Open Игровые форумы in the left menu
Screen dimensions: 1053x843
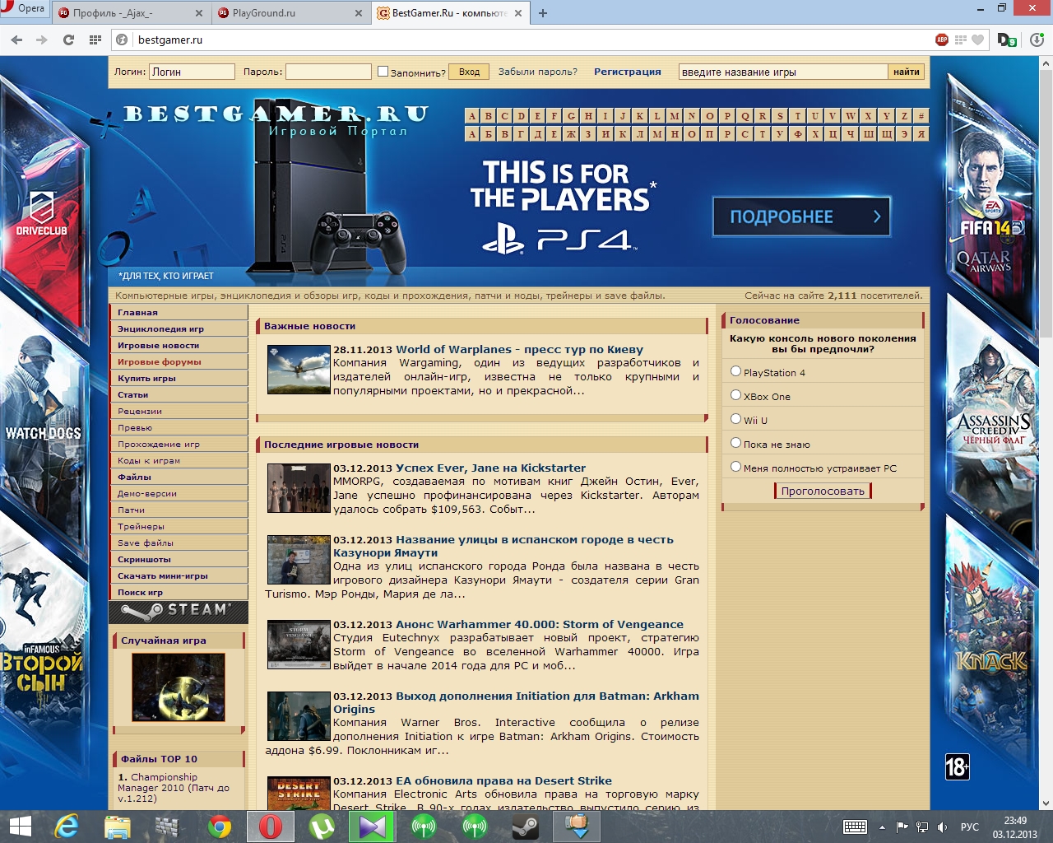159,362
